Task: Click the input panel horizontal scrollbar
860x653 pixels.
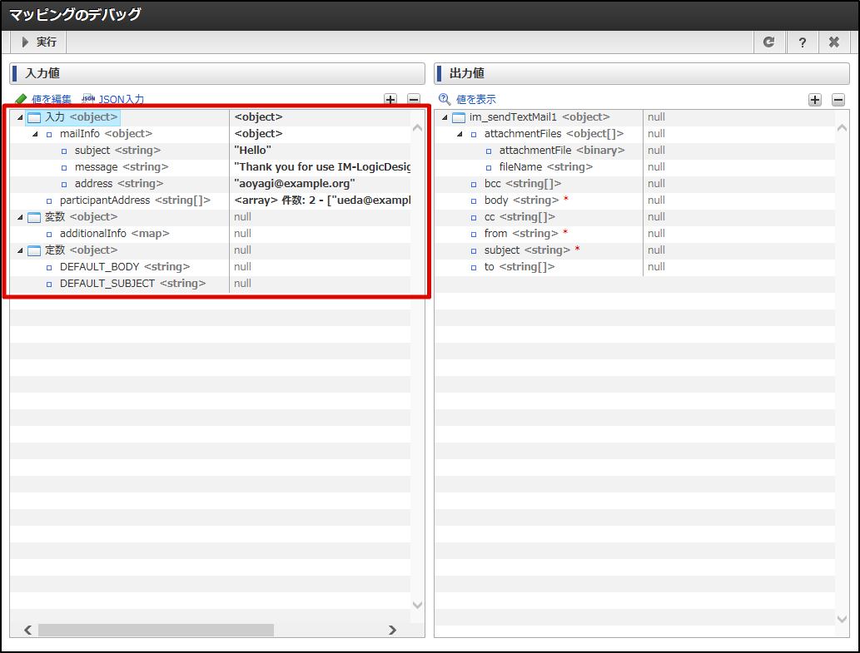Action: tap(156, 630)
